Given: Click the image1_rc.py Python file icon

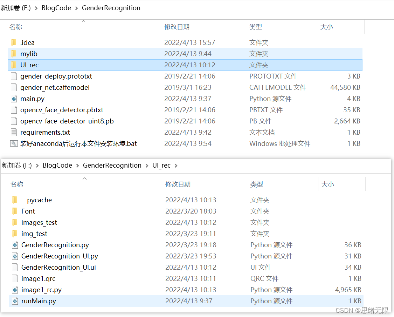Looking at the screenshot, I should pyautogui.click(x=15, y=290).
